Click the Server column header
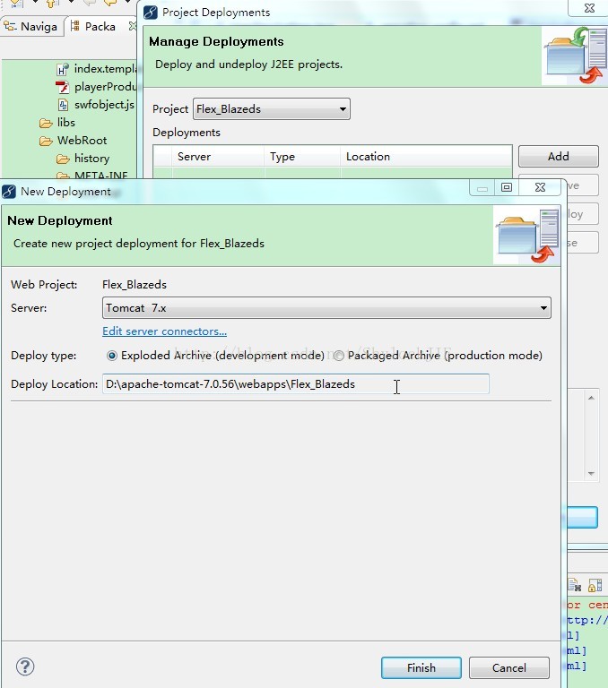The height and width of the screenshot is (688, 608). [218, 157]
